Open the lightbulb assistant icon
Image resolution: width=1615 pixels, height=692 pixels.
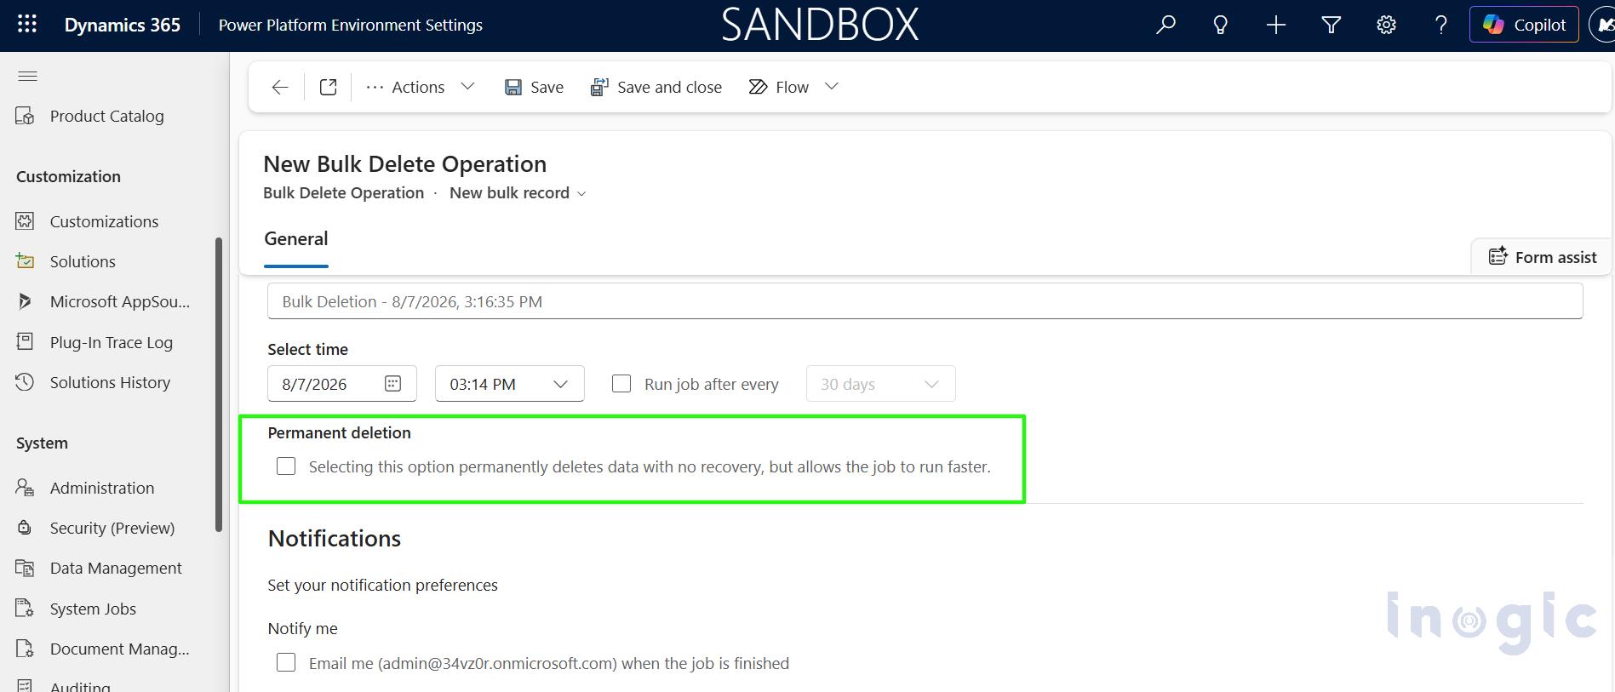(1220, 25)
